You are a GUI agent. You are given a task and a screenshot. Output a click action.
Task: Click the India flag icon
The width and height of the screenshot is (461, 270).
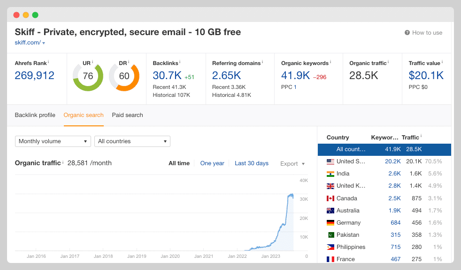[330, 174]
